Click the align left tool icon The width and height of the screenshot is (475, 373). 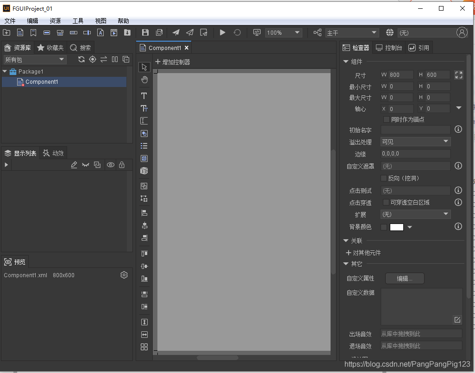point(144,213)
